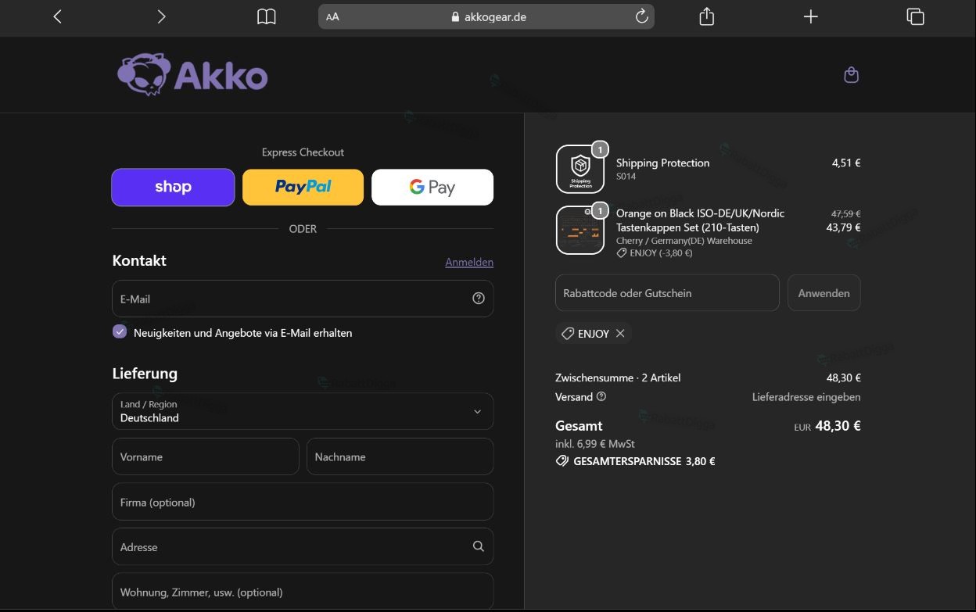Select the Lieferadresse eingeben text
The height and width of the screenshot is (612, 976).
click(806, 397)
